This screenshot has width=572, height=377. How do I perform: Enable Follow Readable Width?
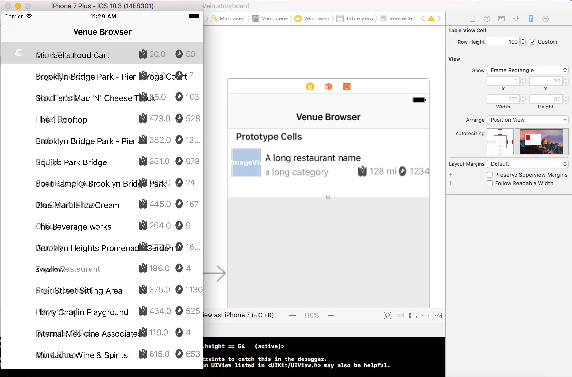click(490, 183)
